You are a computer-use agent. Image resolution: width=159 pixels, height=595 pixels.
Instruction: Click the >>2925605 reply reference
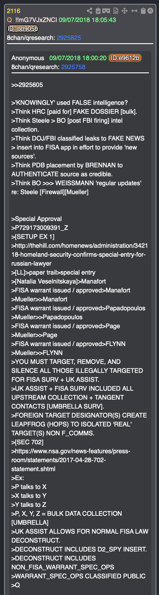(x=27, y=85)
